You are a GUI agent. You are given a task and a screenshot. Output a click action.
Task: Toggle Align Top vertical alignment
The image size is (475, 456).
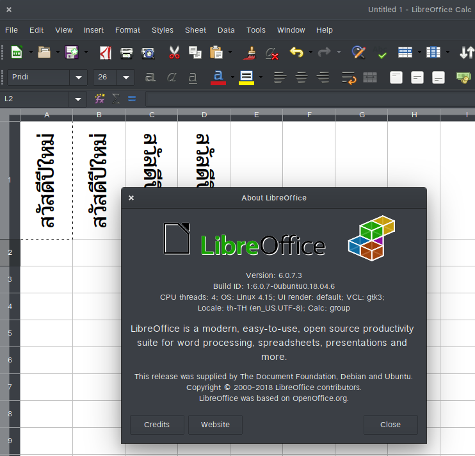pos(396,77)
